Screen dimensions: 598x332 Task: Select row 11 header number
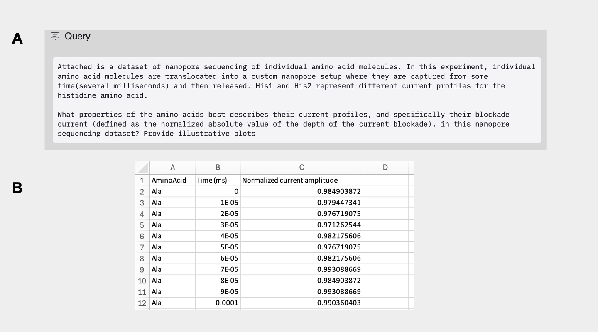click(x=142, y=292)
